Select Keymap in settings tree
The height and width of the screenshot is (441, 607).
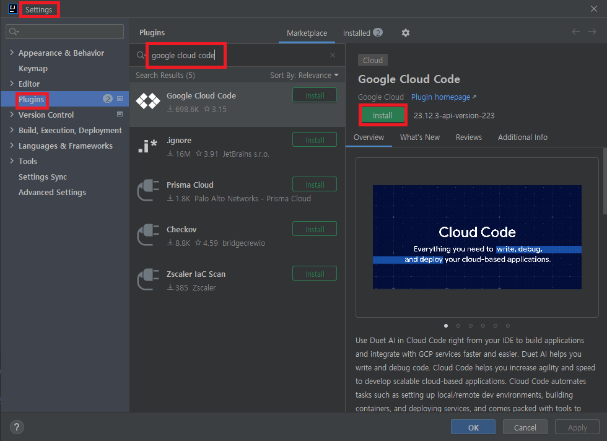pyautogui.click(x=33, y=68)
